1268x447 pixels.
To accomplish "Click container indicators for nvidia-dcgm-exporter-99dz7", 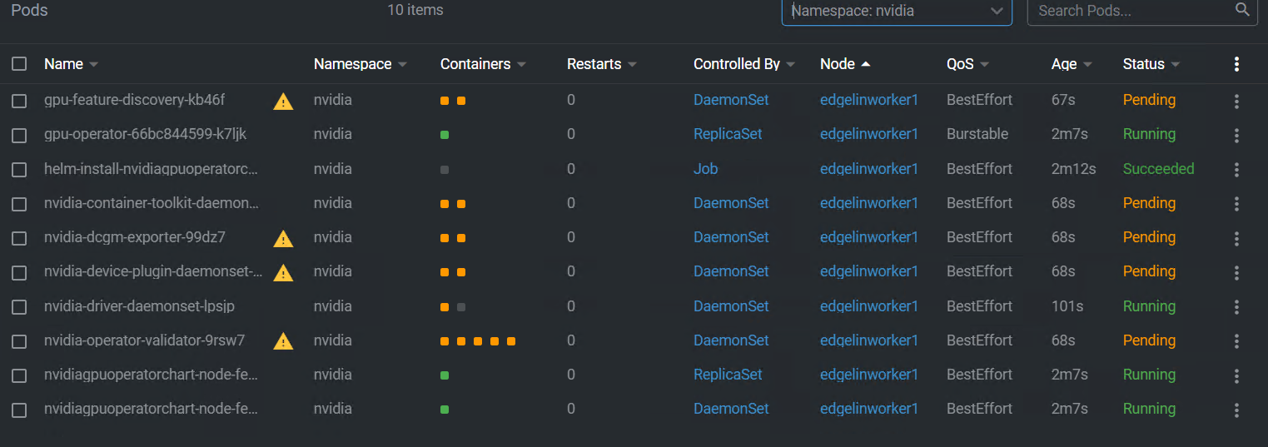I will [453, 238].
